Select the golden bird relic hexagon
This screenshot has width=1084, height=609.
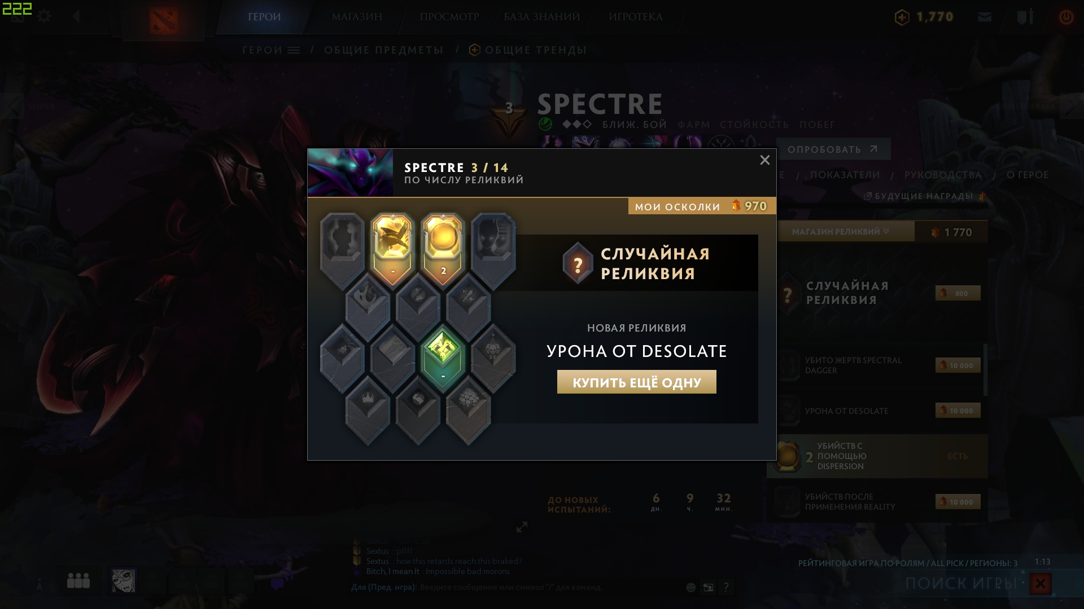coord(393,249)
